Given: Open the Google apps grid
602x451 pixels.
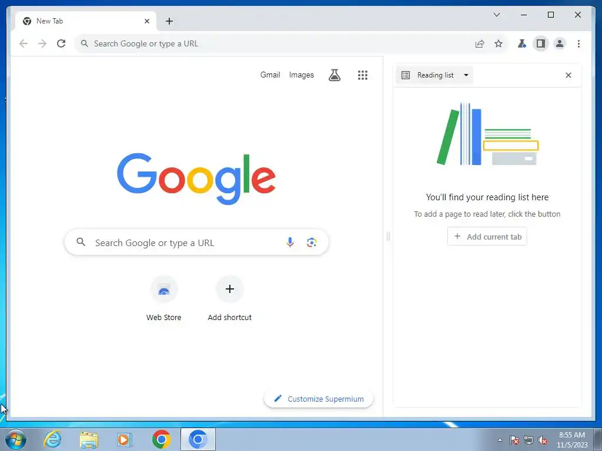Looking at the screenshot, I should [x=362, y=75].
